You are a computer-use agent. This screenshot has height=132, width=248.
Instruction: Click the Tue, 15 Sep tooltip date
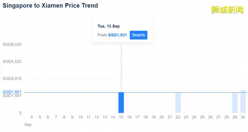[108, 26]
